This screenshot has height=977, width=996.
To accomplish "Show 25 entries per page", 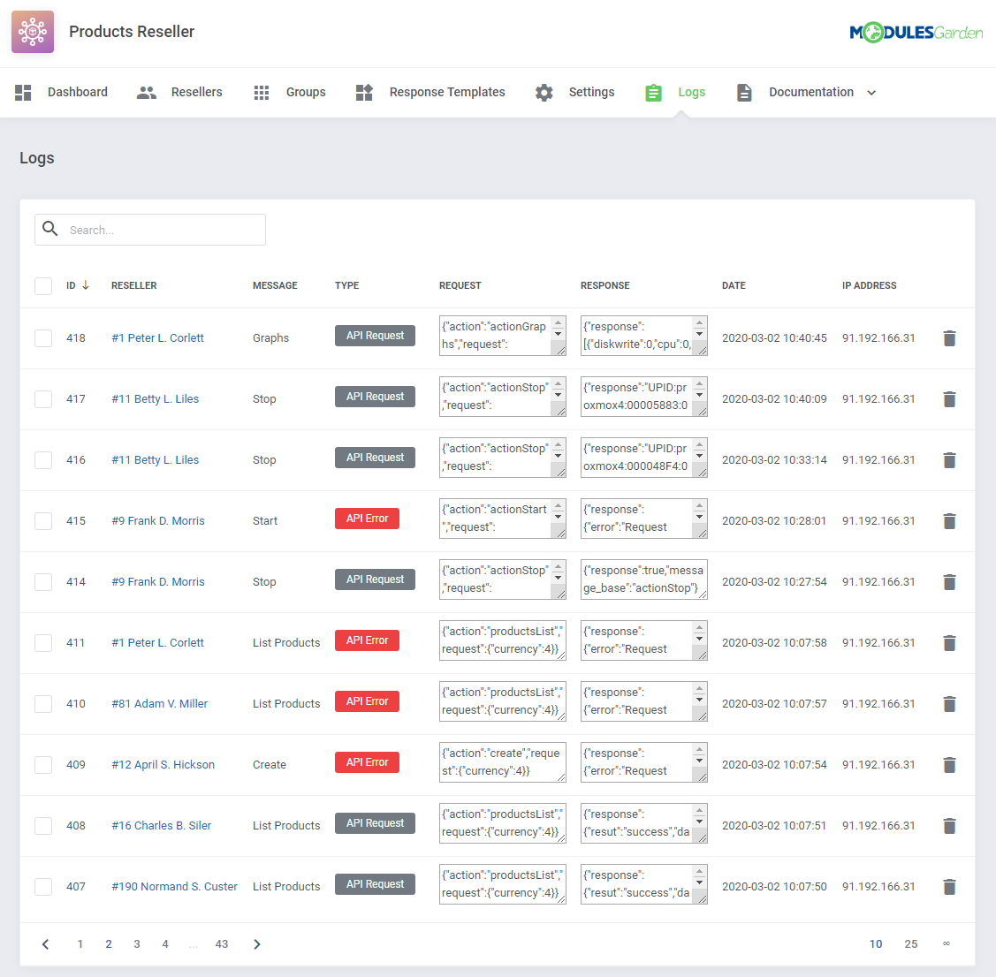I will point(911,944).
